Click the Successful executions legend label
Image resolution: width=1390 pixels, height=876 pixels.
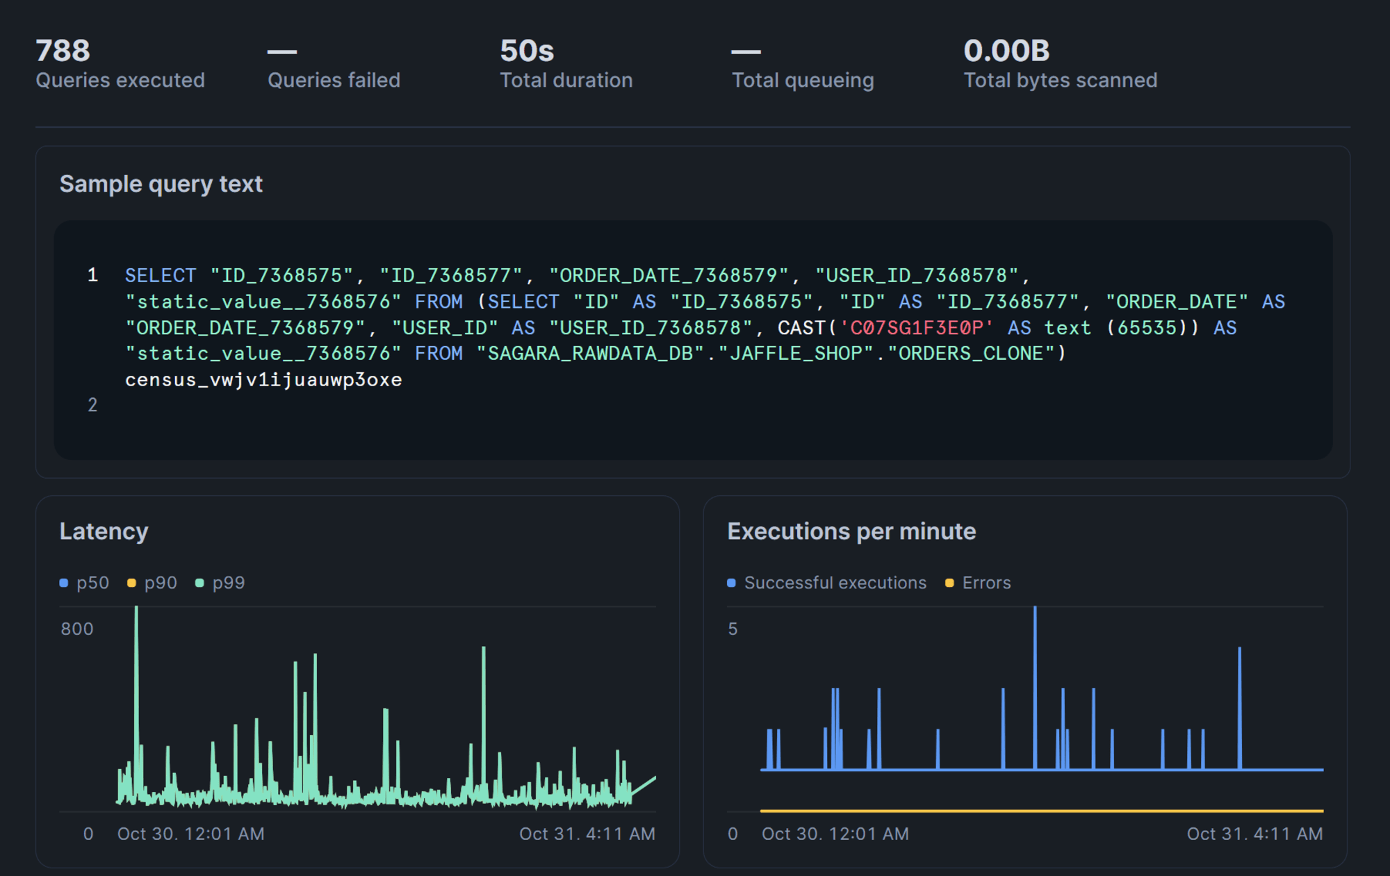[835, 583]
